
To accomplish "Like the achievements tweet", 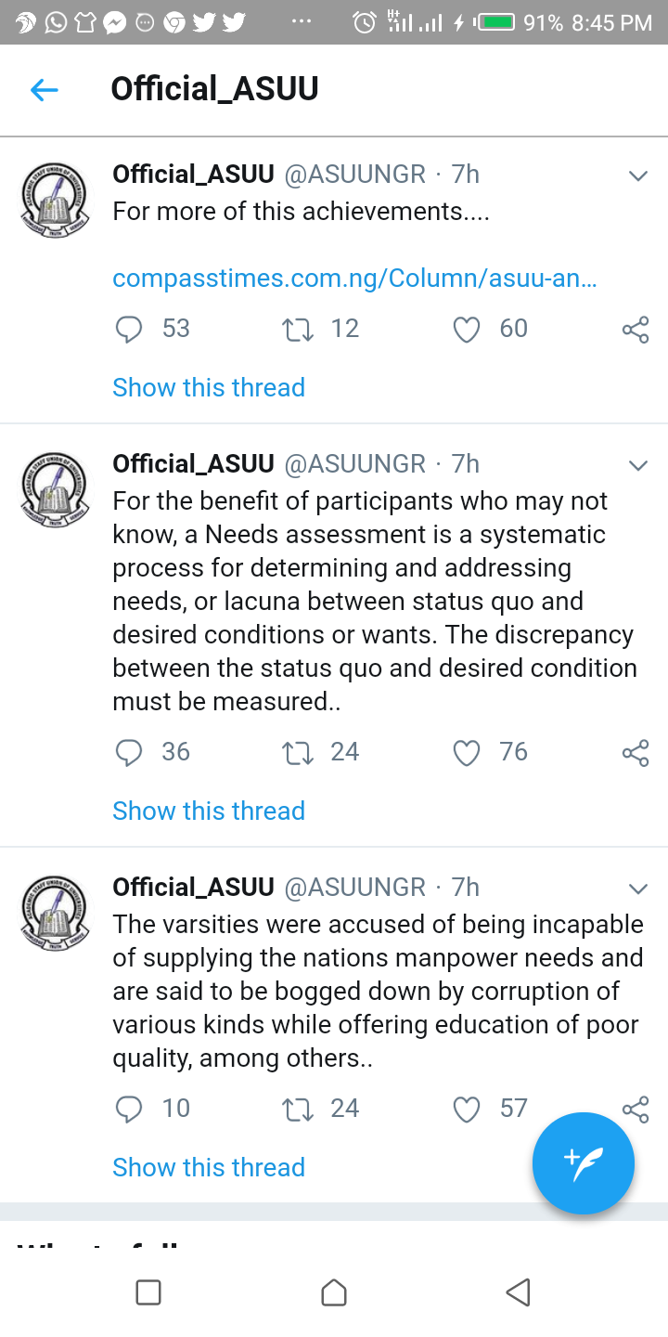I will [467, 329].
